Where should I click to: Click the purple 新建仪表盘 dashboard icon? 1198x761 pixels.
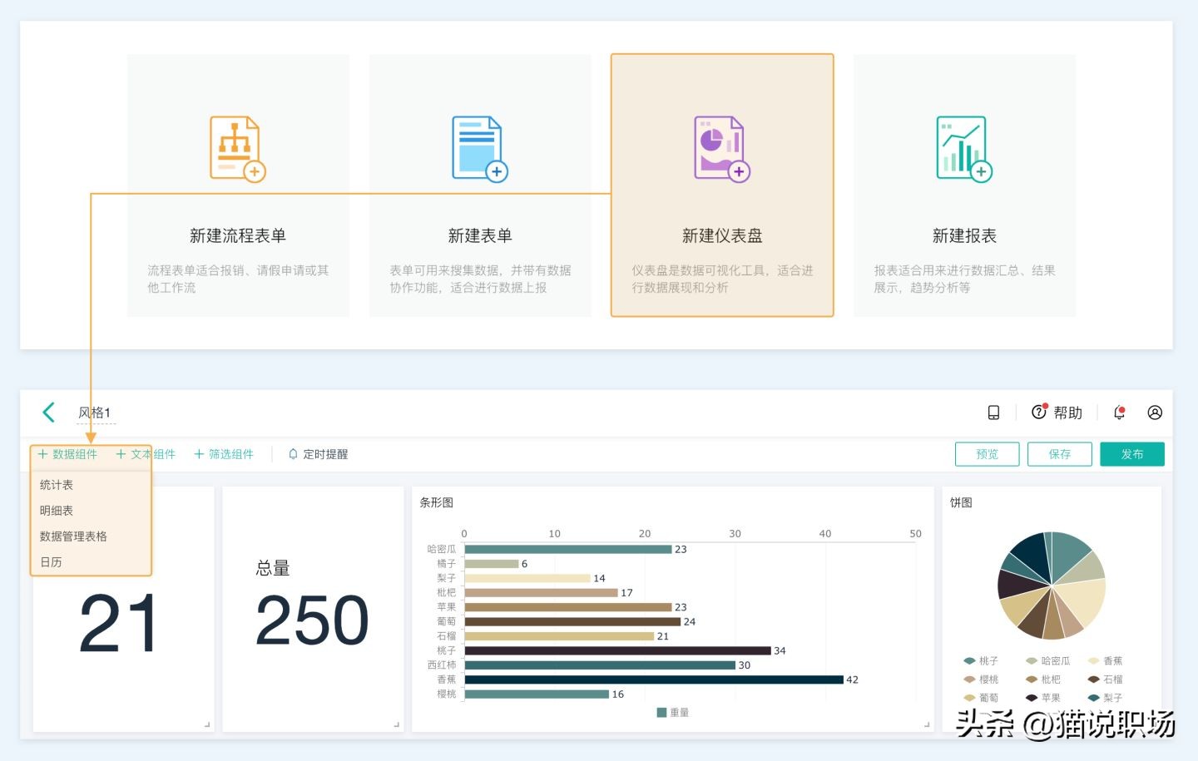pos(722,149)
